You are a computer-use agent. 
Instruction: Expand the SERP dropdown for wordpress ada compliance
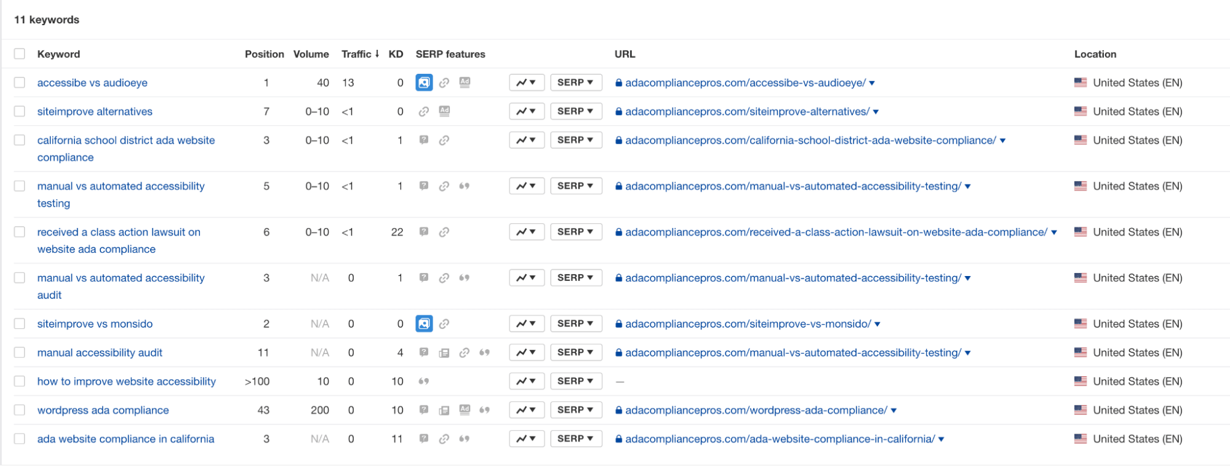[576, 410]
